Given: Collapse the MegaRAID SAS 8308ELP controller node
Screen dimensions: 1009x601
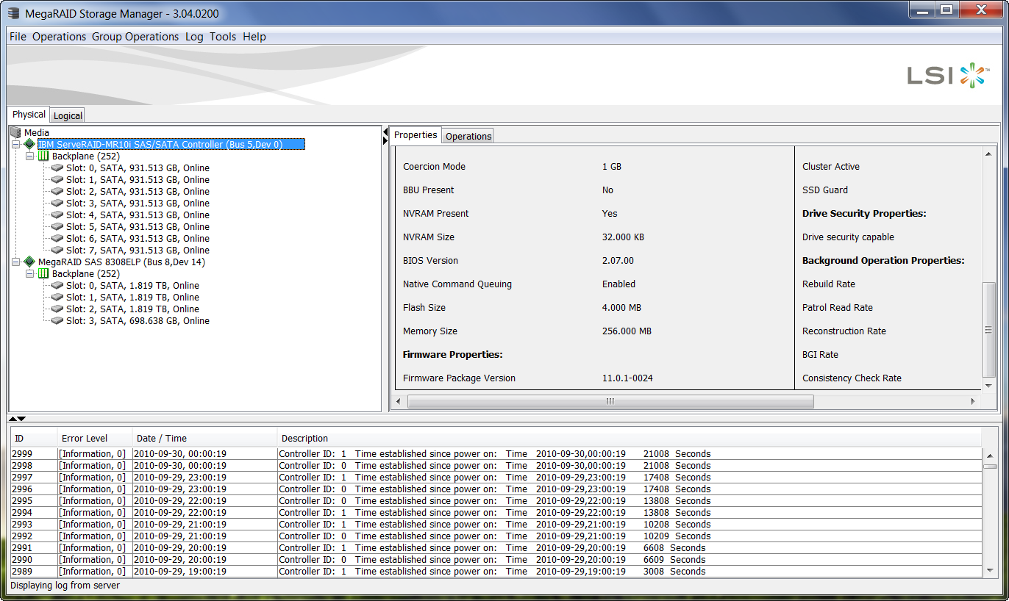Looking at the screenshot, I should [16, 262].
